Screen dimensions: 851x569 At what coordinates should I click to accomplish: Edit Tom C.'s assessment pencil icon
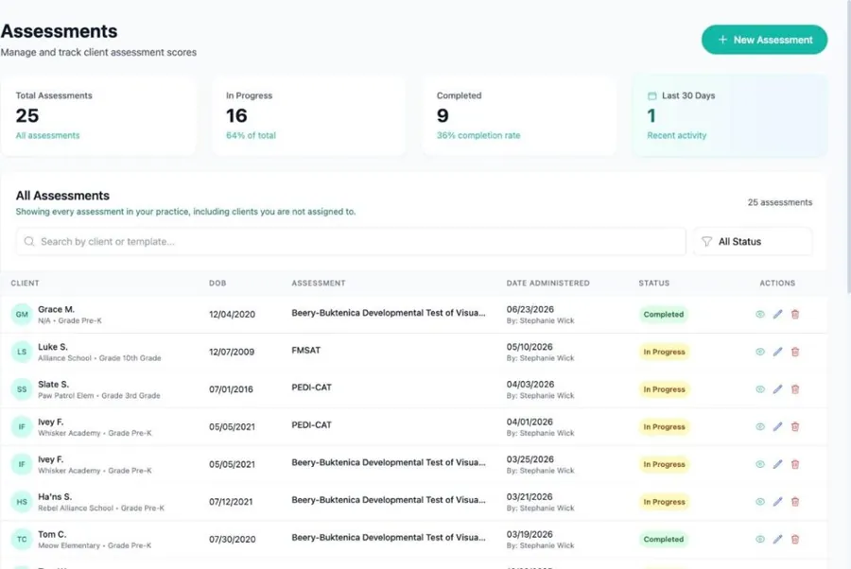click(778, 539)
